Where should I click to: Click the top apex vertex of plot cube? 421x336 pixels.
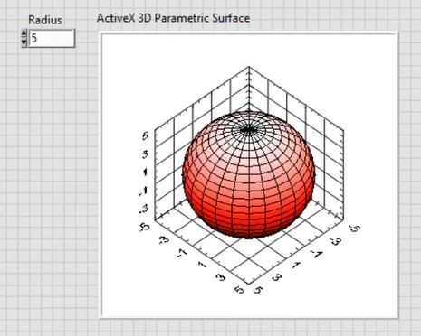pyautogui.click(x=249, y=67)
